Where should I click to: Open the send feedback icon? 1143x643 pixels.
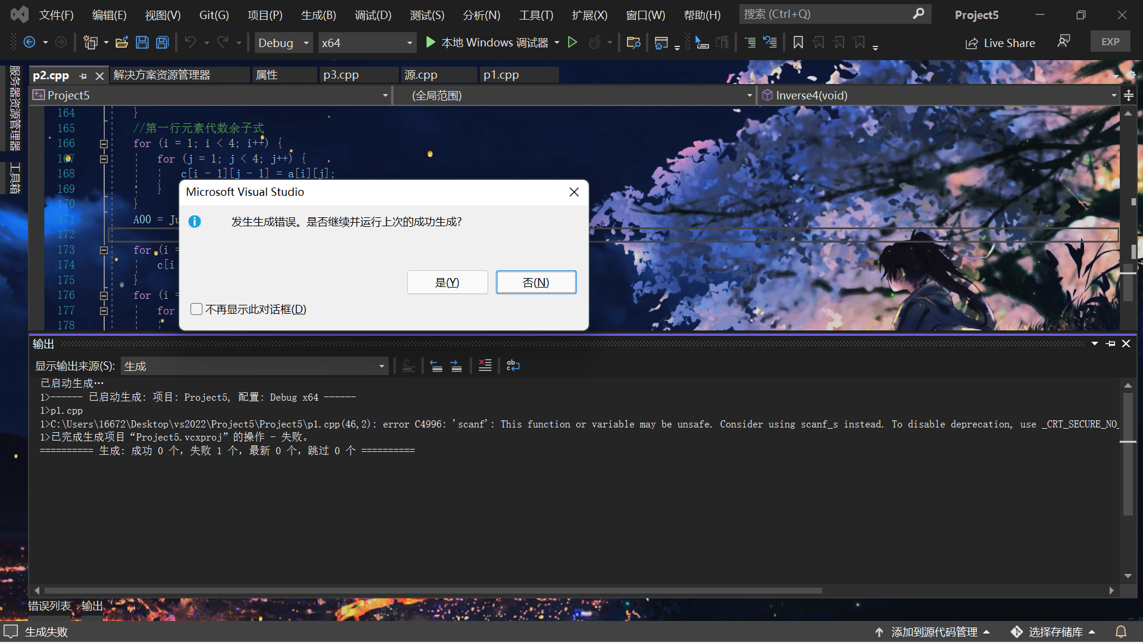pyautogui.click(x=1064, y=40)
